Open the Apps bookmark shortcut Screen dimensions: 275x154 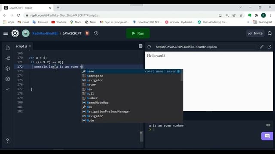tap(9, 22)
